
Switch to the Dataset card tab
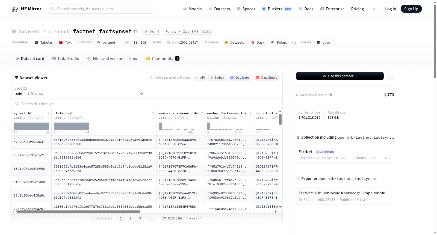tap(29, 59)
